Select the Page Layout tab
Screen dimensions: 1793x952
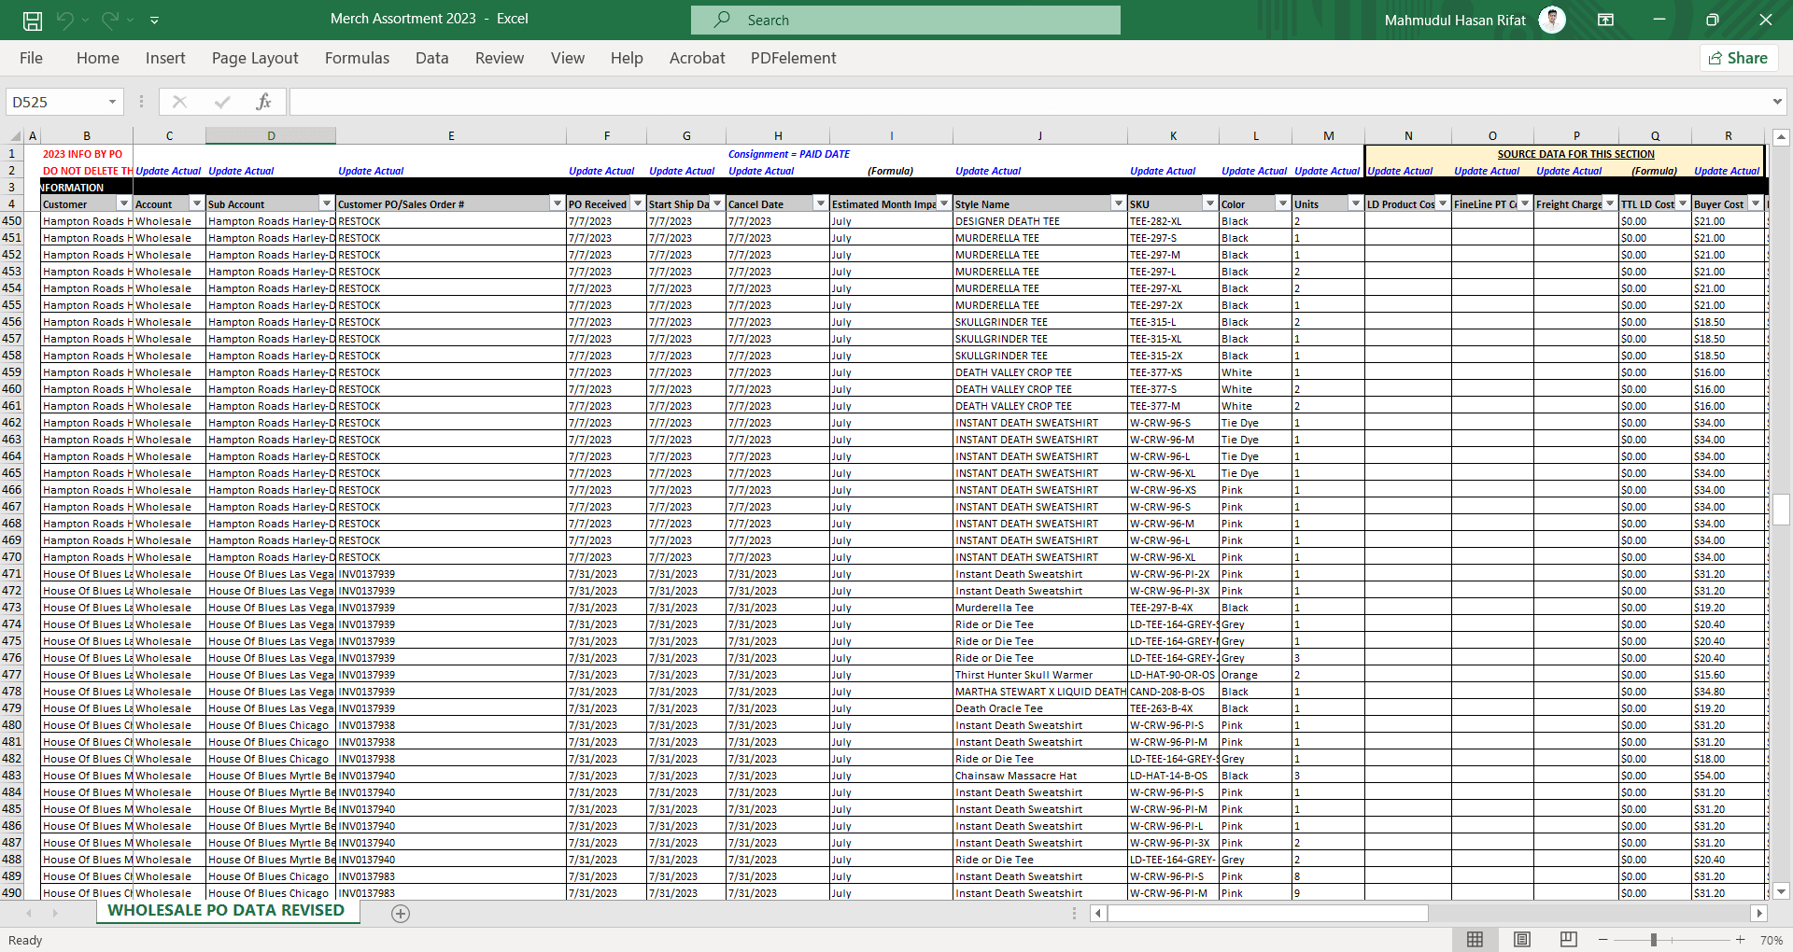click(255, 58)
